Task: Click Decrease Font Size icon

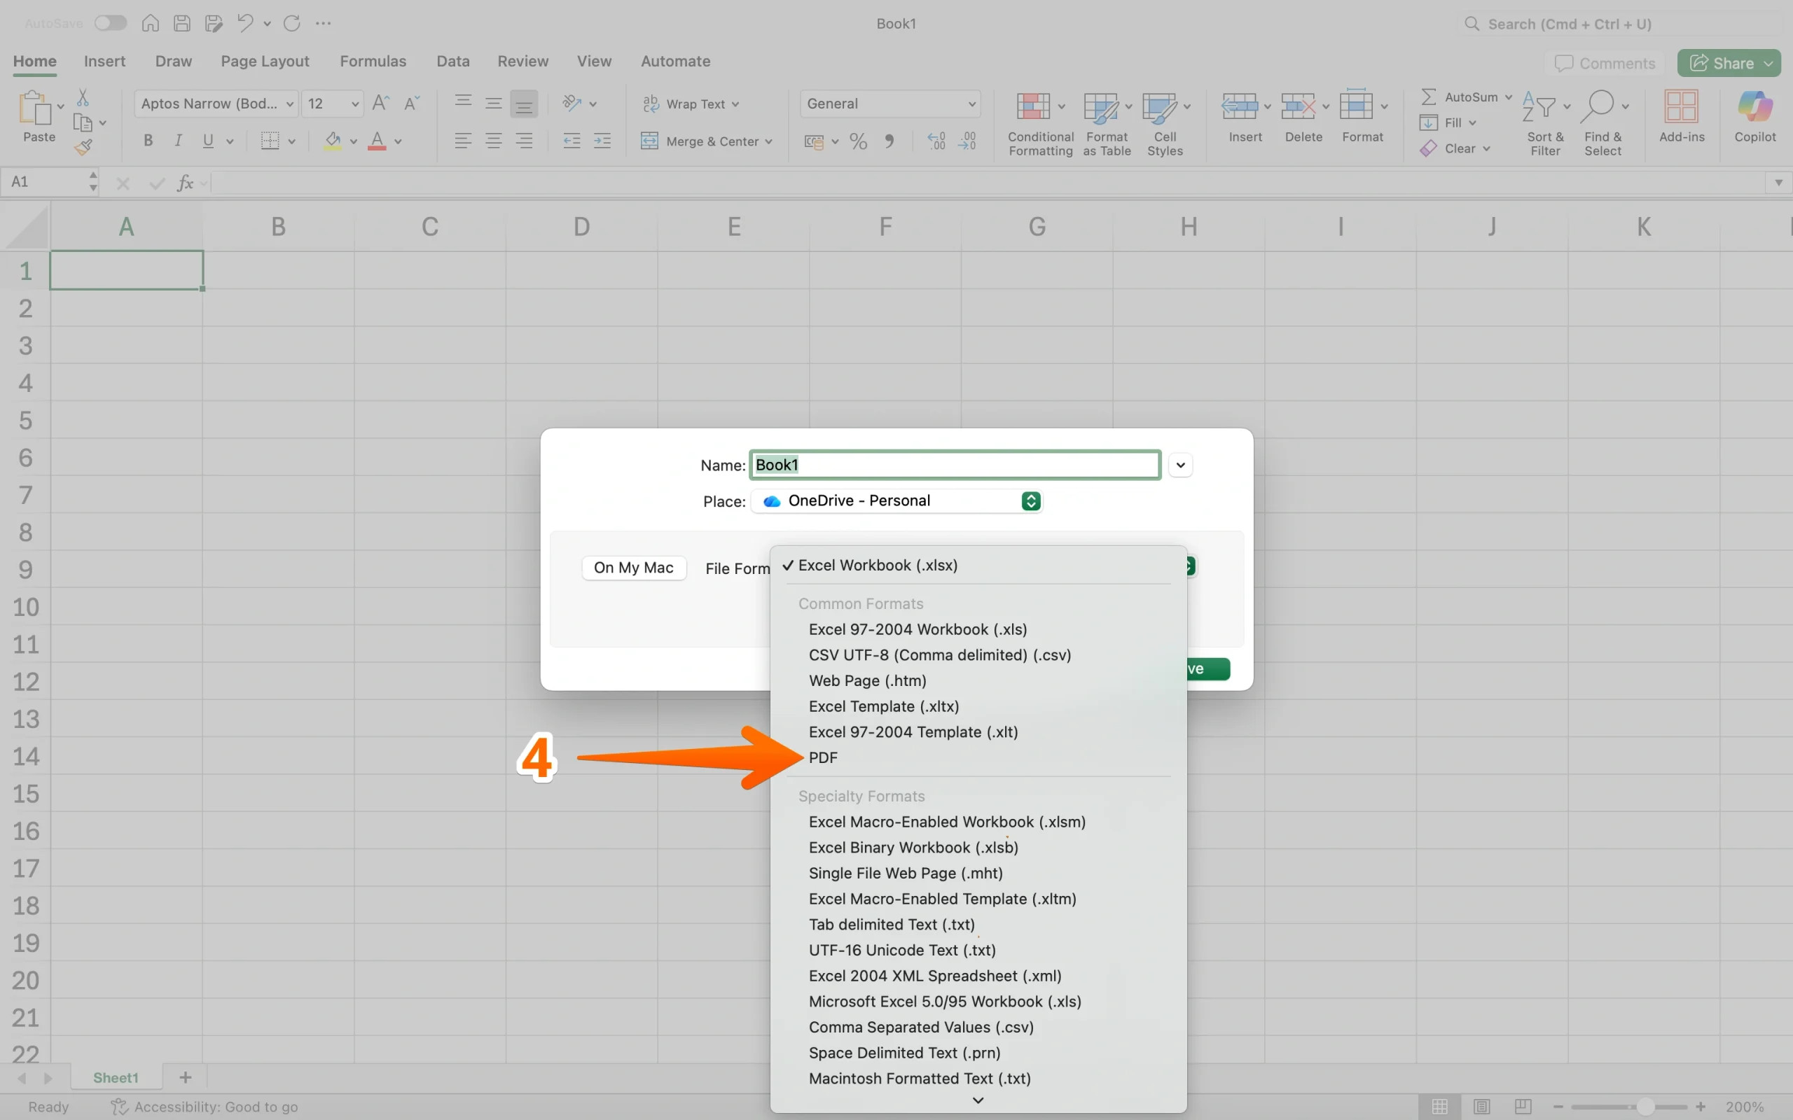Action: coord(412,103)
